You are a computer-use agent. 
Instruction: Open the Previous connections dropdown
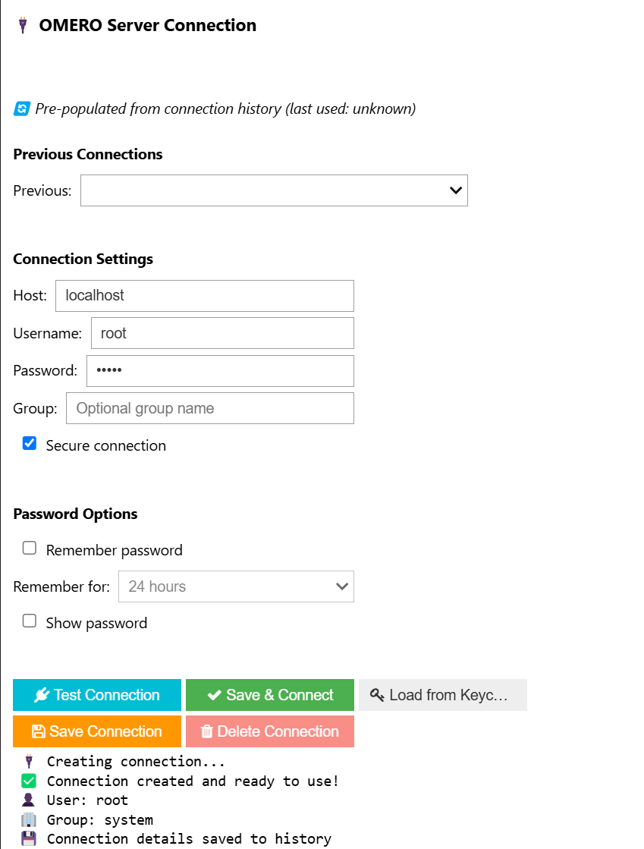(274, 190)
